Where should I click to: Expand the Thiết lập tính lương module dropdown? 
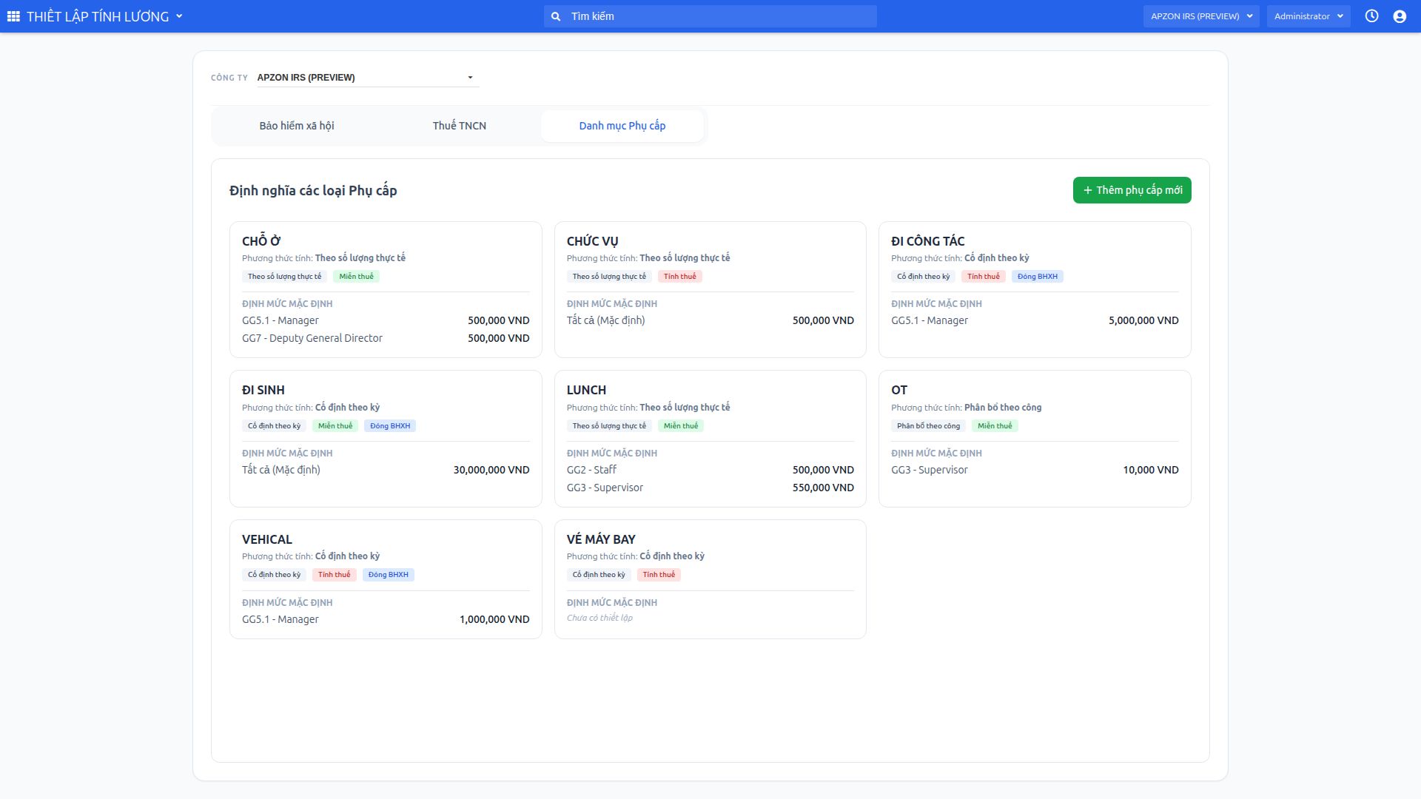(104, 16)
